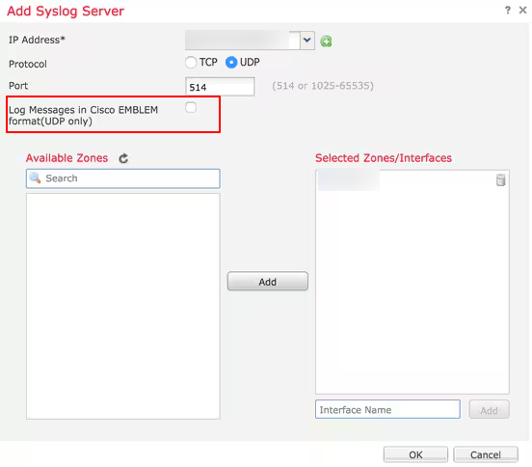The image size is (532, 467).
Task: Close the Add Syslog Server dialog
Action: [522, 11]
